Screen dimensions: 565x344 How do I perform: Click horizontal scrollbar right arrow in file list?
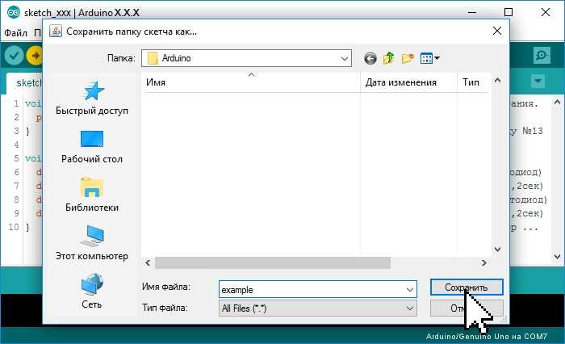pyautogui.click(x=484, y=263)
